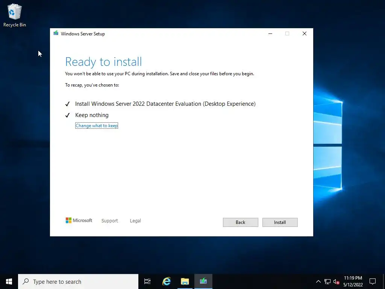Click the checkmark beside Install Windows Server 2022

[x=68, y=104]
